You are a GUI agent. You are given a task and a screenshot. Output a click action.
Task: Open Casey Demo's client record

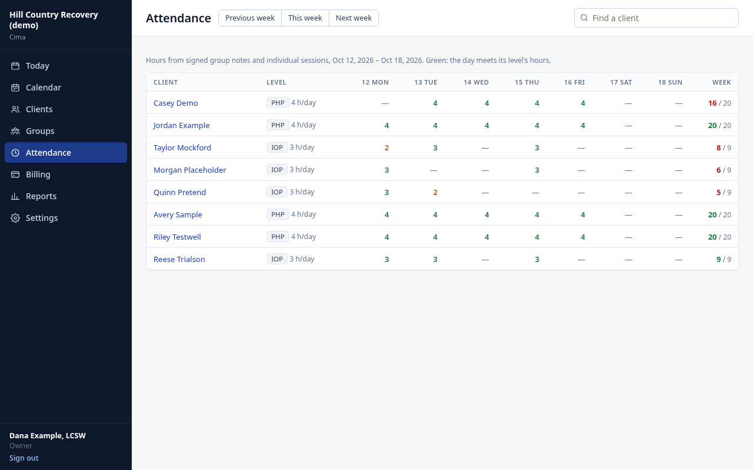[176, 103]
